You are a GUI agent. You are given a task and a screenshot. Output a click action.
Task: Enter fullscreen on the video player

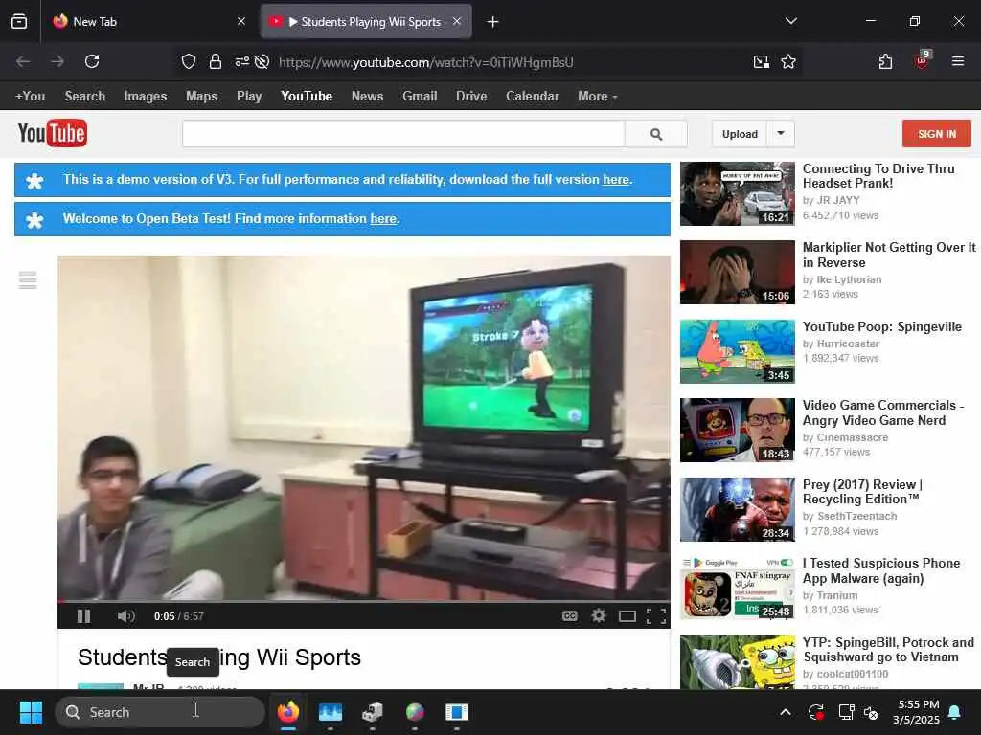(655, 617)
